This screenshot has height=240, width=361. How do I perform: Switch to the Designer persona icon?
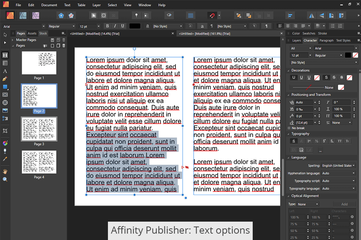coord(23,16)
